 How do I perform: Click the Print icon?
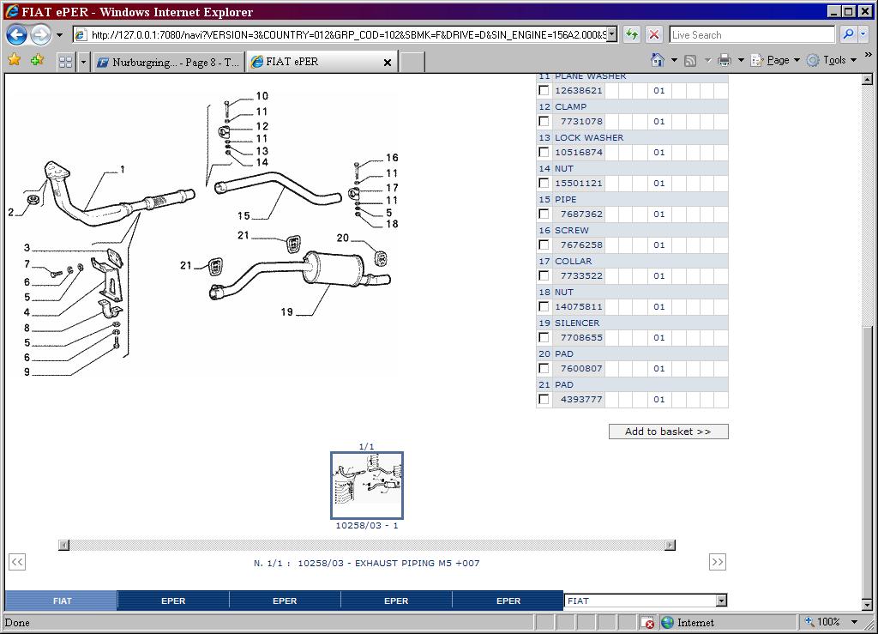click(x=724, y=60)
